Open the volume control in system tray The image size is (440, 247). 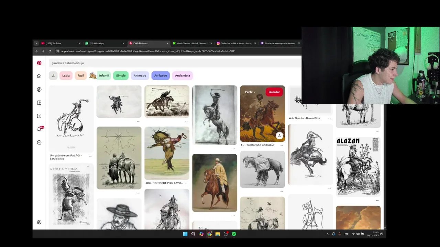tap(357, 234)
